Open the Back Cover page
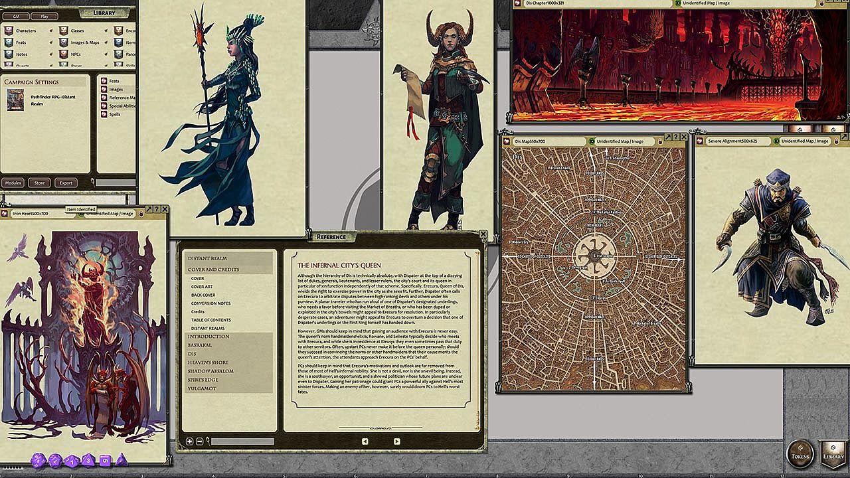850x478 pixels. [x=203, y=295]
